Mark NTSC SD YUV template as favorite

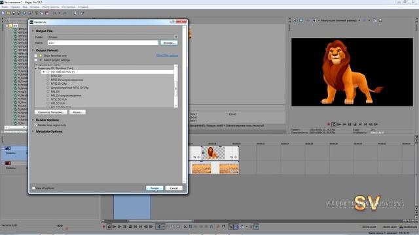[x=48, y=99]
